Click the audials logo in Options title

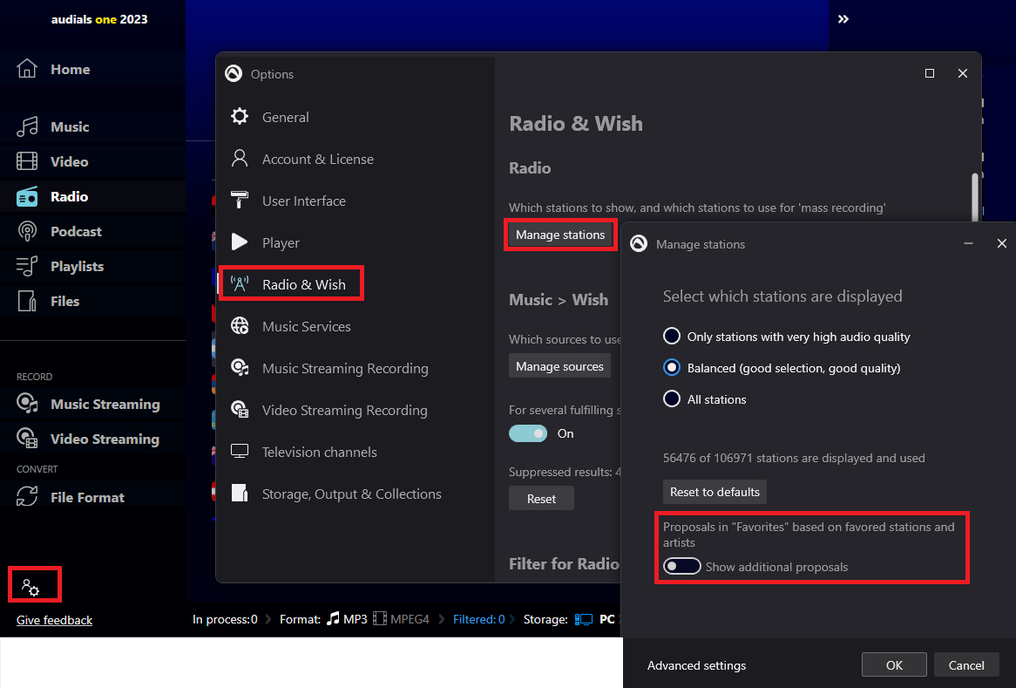(234, 73)
